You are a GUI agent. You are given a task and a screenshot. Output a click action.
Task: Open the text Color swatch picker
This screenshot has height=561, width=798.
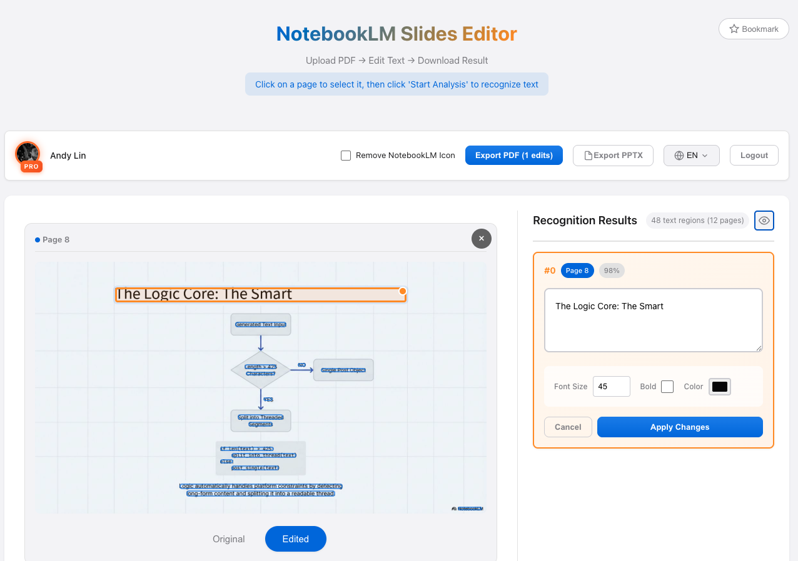(x=719, y=387)
